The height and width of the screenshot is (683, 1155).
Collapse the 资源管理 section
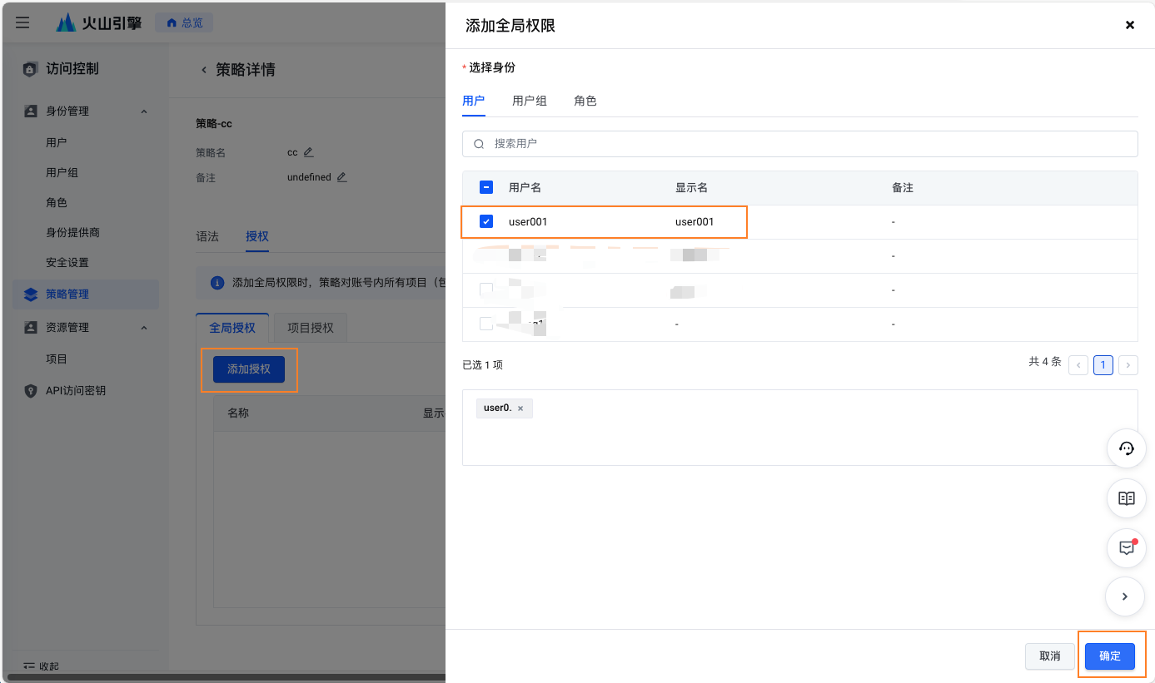[x=144, y=328]
